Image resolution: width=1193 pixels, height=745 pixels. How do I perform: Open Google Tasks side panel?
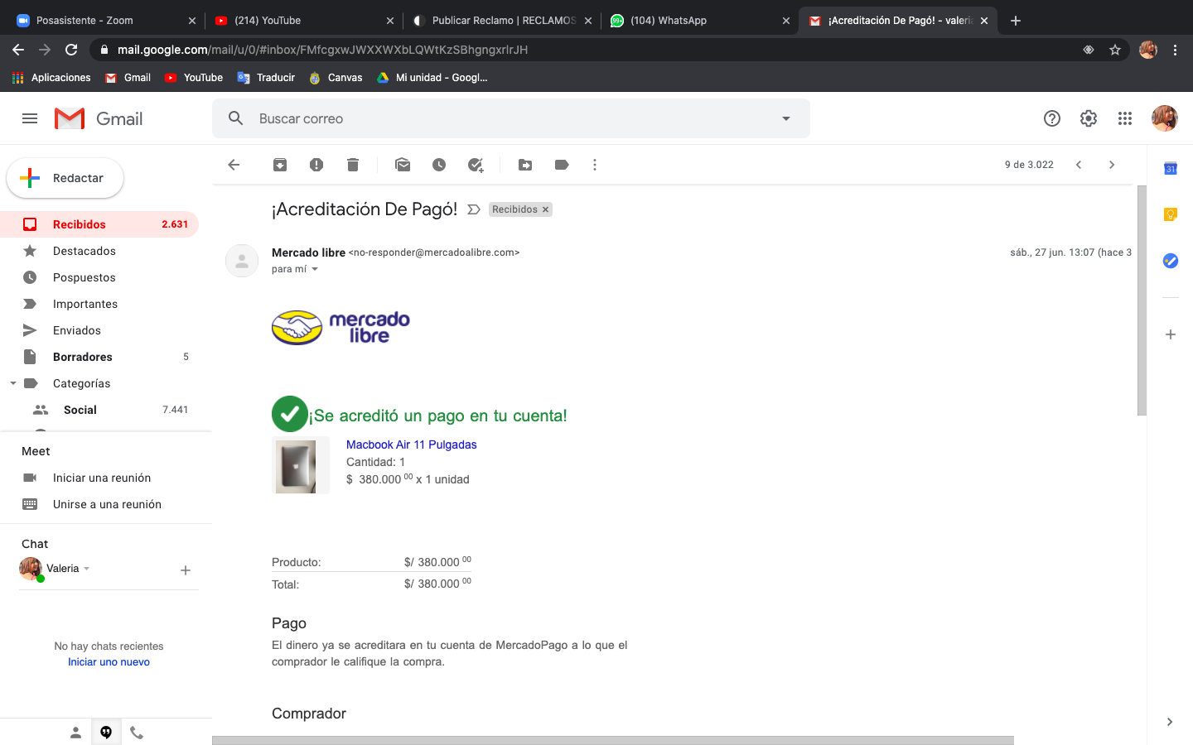pyautogui.click(x=1171, y=261)
